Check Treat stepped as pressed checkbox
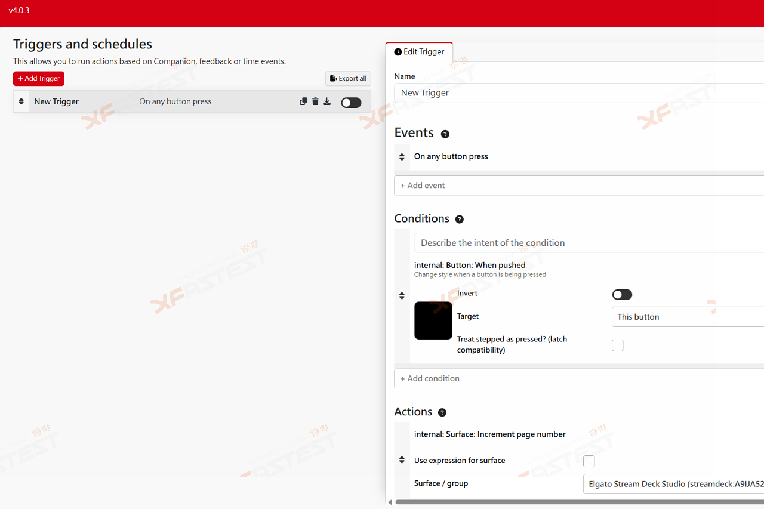 click(618, 345)
